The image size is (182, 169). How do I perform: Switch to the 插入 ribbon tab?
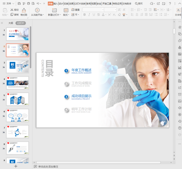(56, 4)
